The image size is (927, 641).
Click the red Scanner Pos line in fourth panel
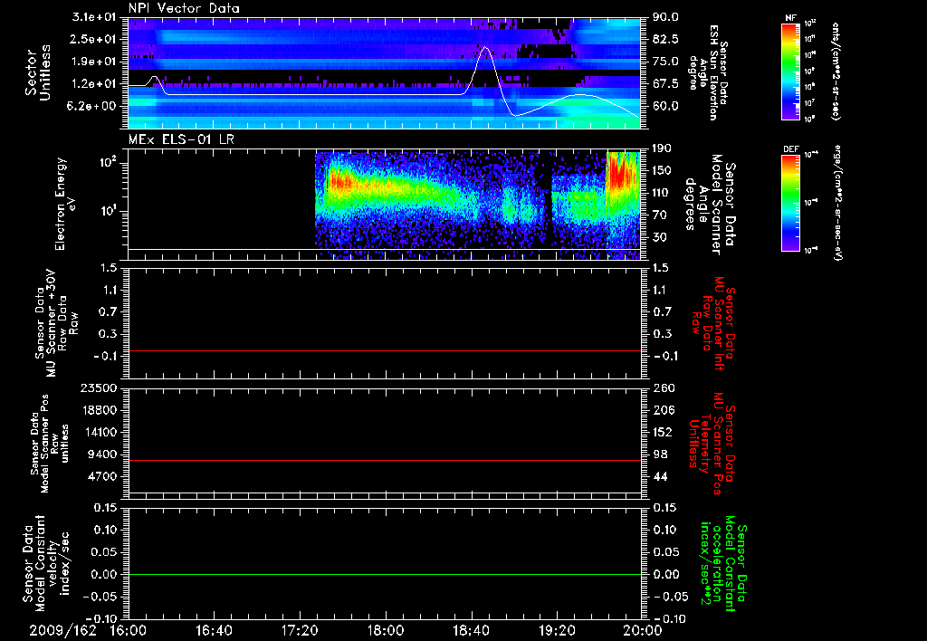(x=384, y=460)
